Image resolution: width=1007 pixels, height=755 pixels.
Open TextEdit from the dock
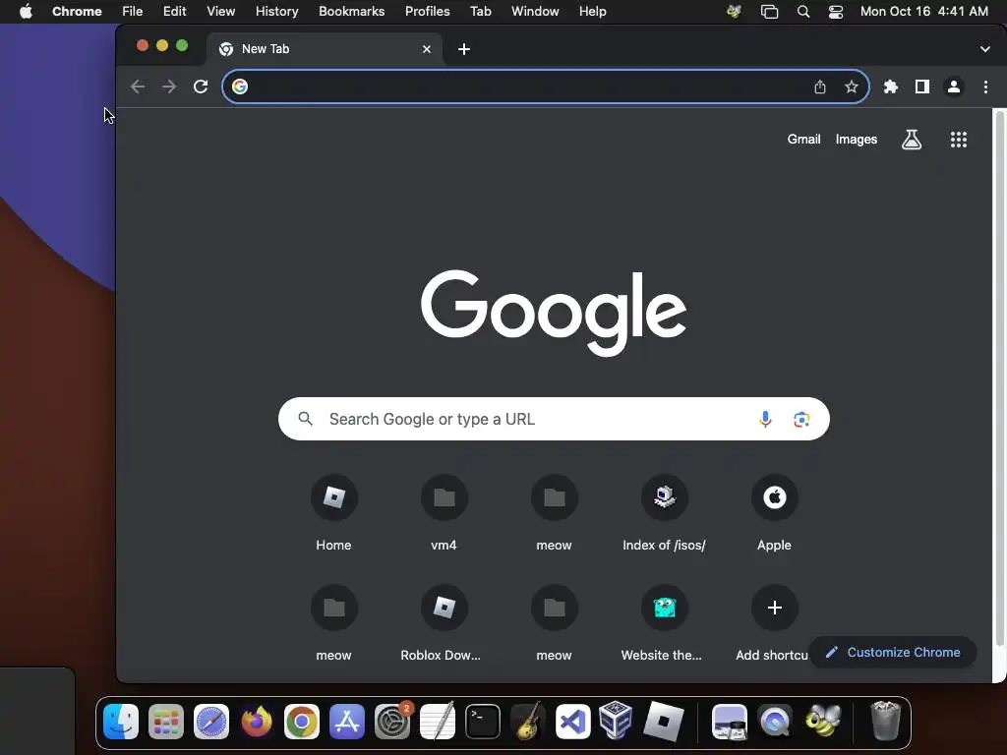point(438,722)
